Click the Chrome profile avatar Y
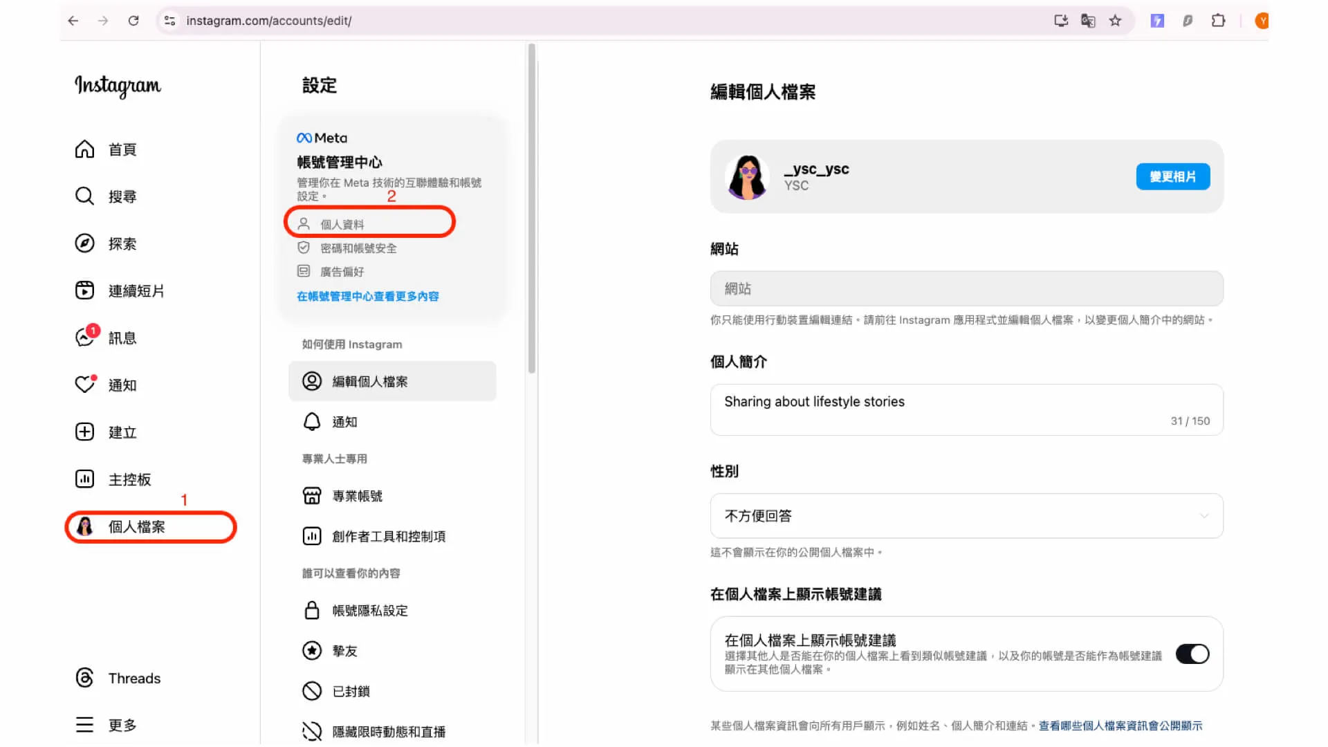This screenshot has width=1328, height=747. (1262, 21)
